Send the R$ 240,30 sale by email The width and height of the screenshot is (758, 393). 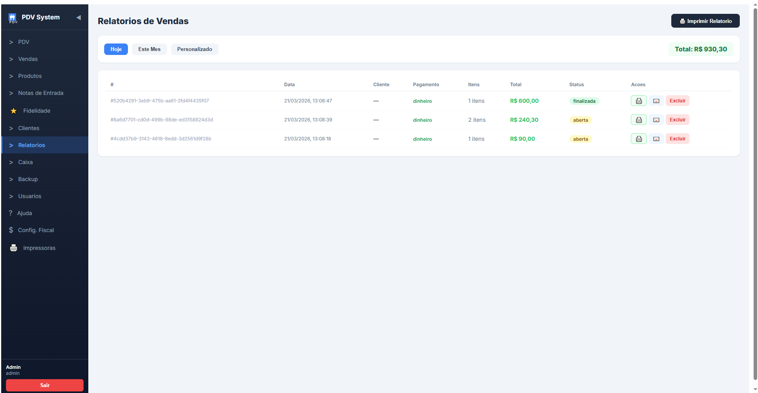pyautogui.click(x=656, y=120)
